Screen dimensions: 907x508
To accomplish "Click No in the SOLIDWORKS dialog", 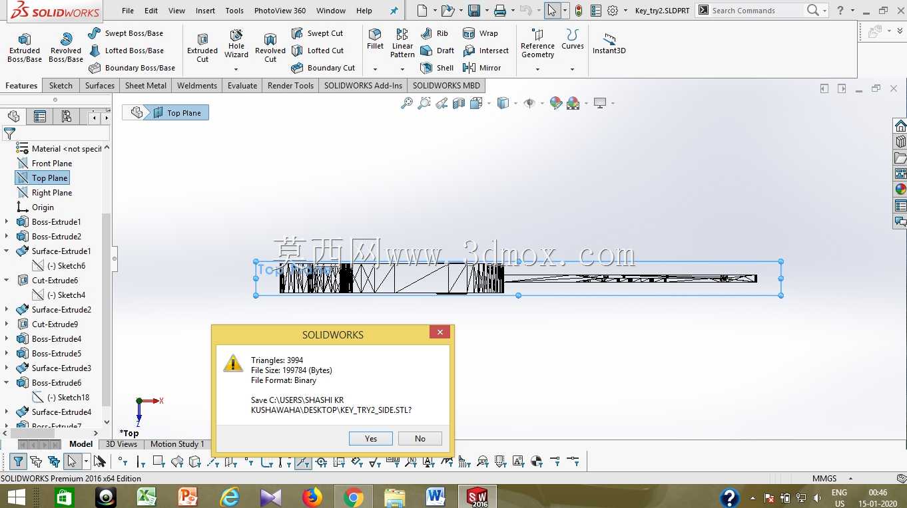I will coord(420,439).
